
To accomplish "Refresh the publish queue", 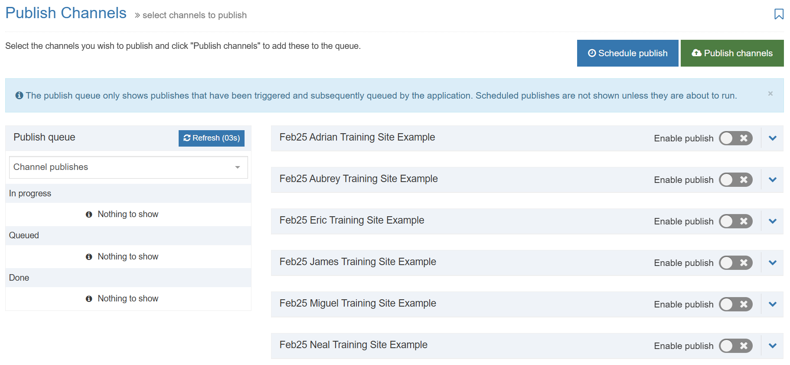I will 211,138.
